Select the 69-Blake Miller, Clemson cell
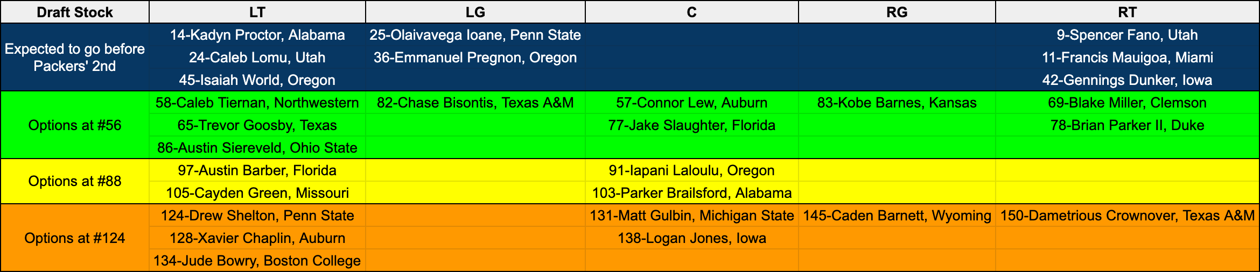The height and width of the screenshot is (272, 1260). click(x=1127, y=103)
